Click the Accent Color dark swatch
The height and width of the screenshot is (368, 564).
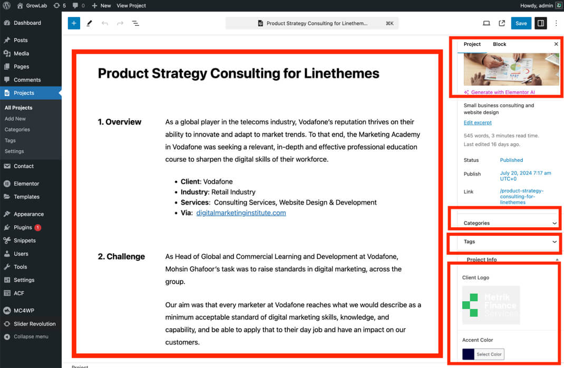coord(468,354)
